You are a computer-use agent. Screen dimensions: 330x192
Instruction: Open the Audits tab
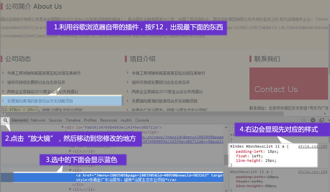tap(126, 120)
